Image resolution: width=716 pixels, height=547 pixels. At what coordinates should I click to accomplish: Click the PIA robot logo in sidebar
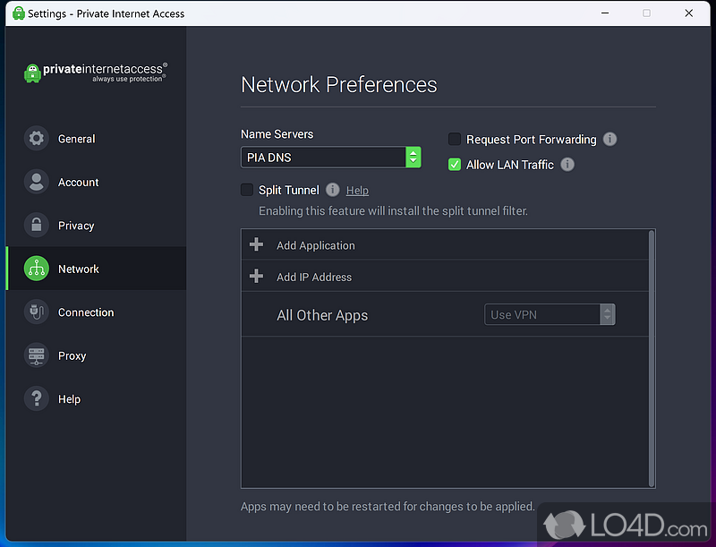[x=32, y=73]
